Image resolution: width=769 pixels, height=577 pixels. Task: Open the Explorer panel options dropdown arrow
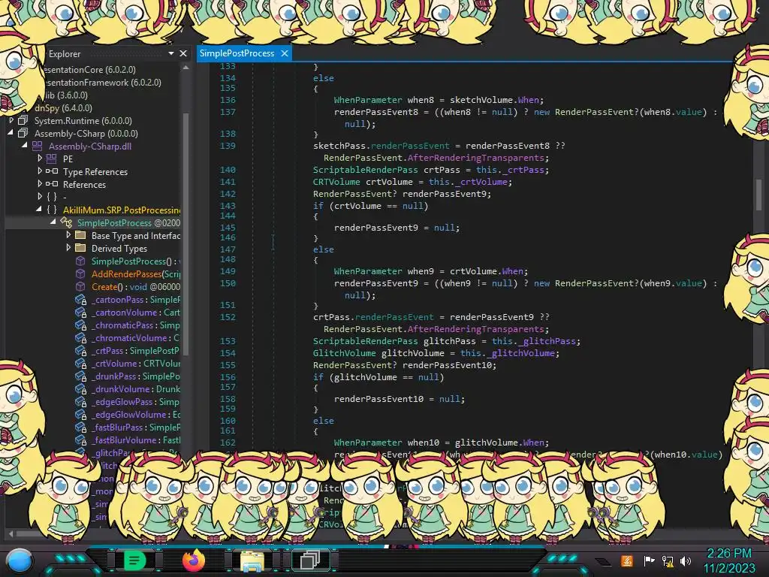pyautogui.click(x=171, y=53)
